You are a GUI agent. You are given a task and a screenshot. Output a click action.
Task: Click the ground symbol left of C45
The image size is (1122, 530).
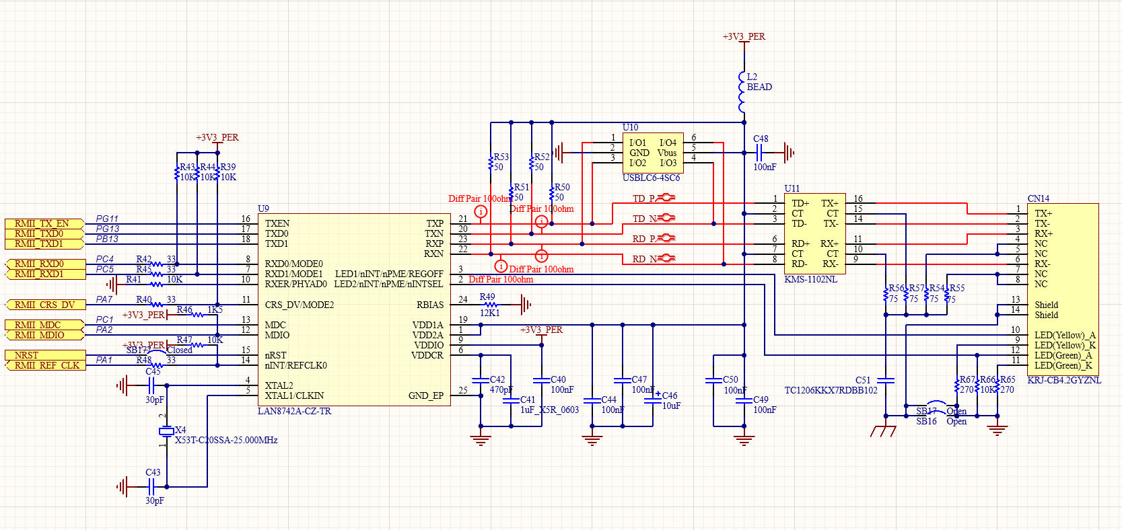[122, 385]
